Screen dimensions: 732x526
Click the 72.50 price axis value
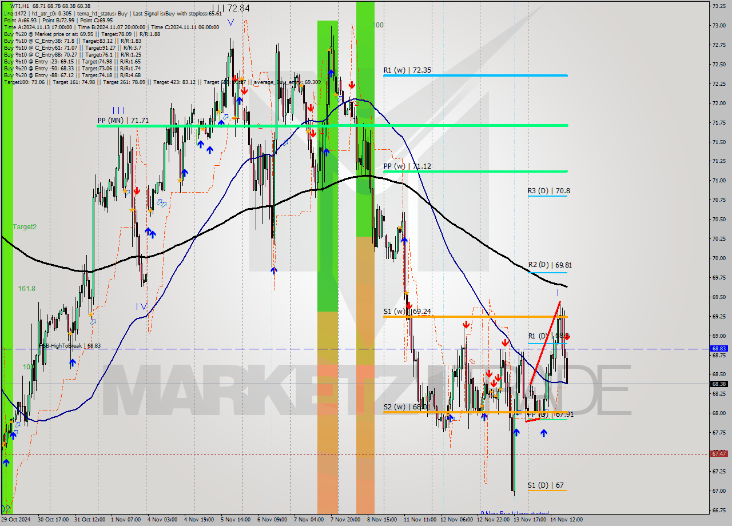[719, 64]
